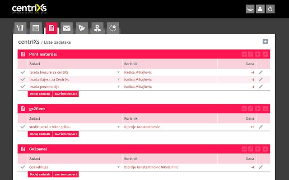Click the go2fleet list title

point(37,109)
